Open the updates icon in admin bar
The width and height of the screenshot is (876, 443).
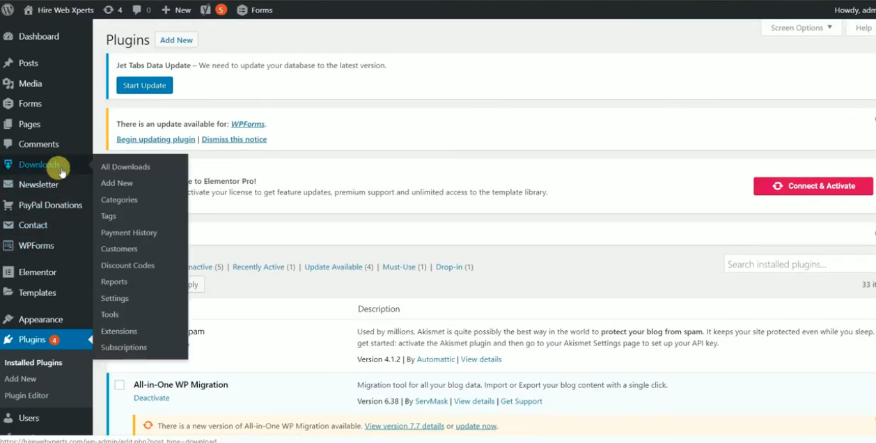click(x=108, y=10)
